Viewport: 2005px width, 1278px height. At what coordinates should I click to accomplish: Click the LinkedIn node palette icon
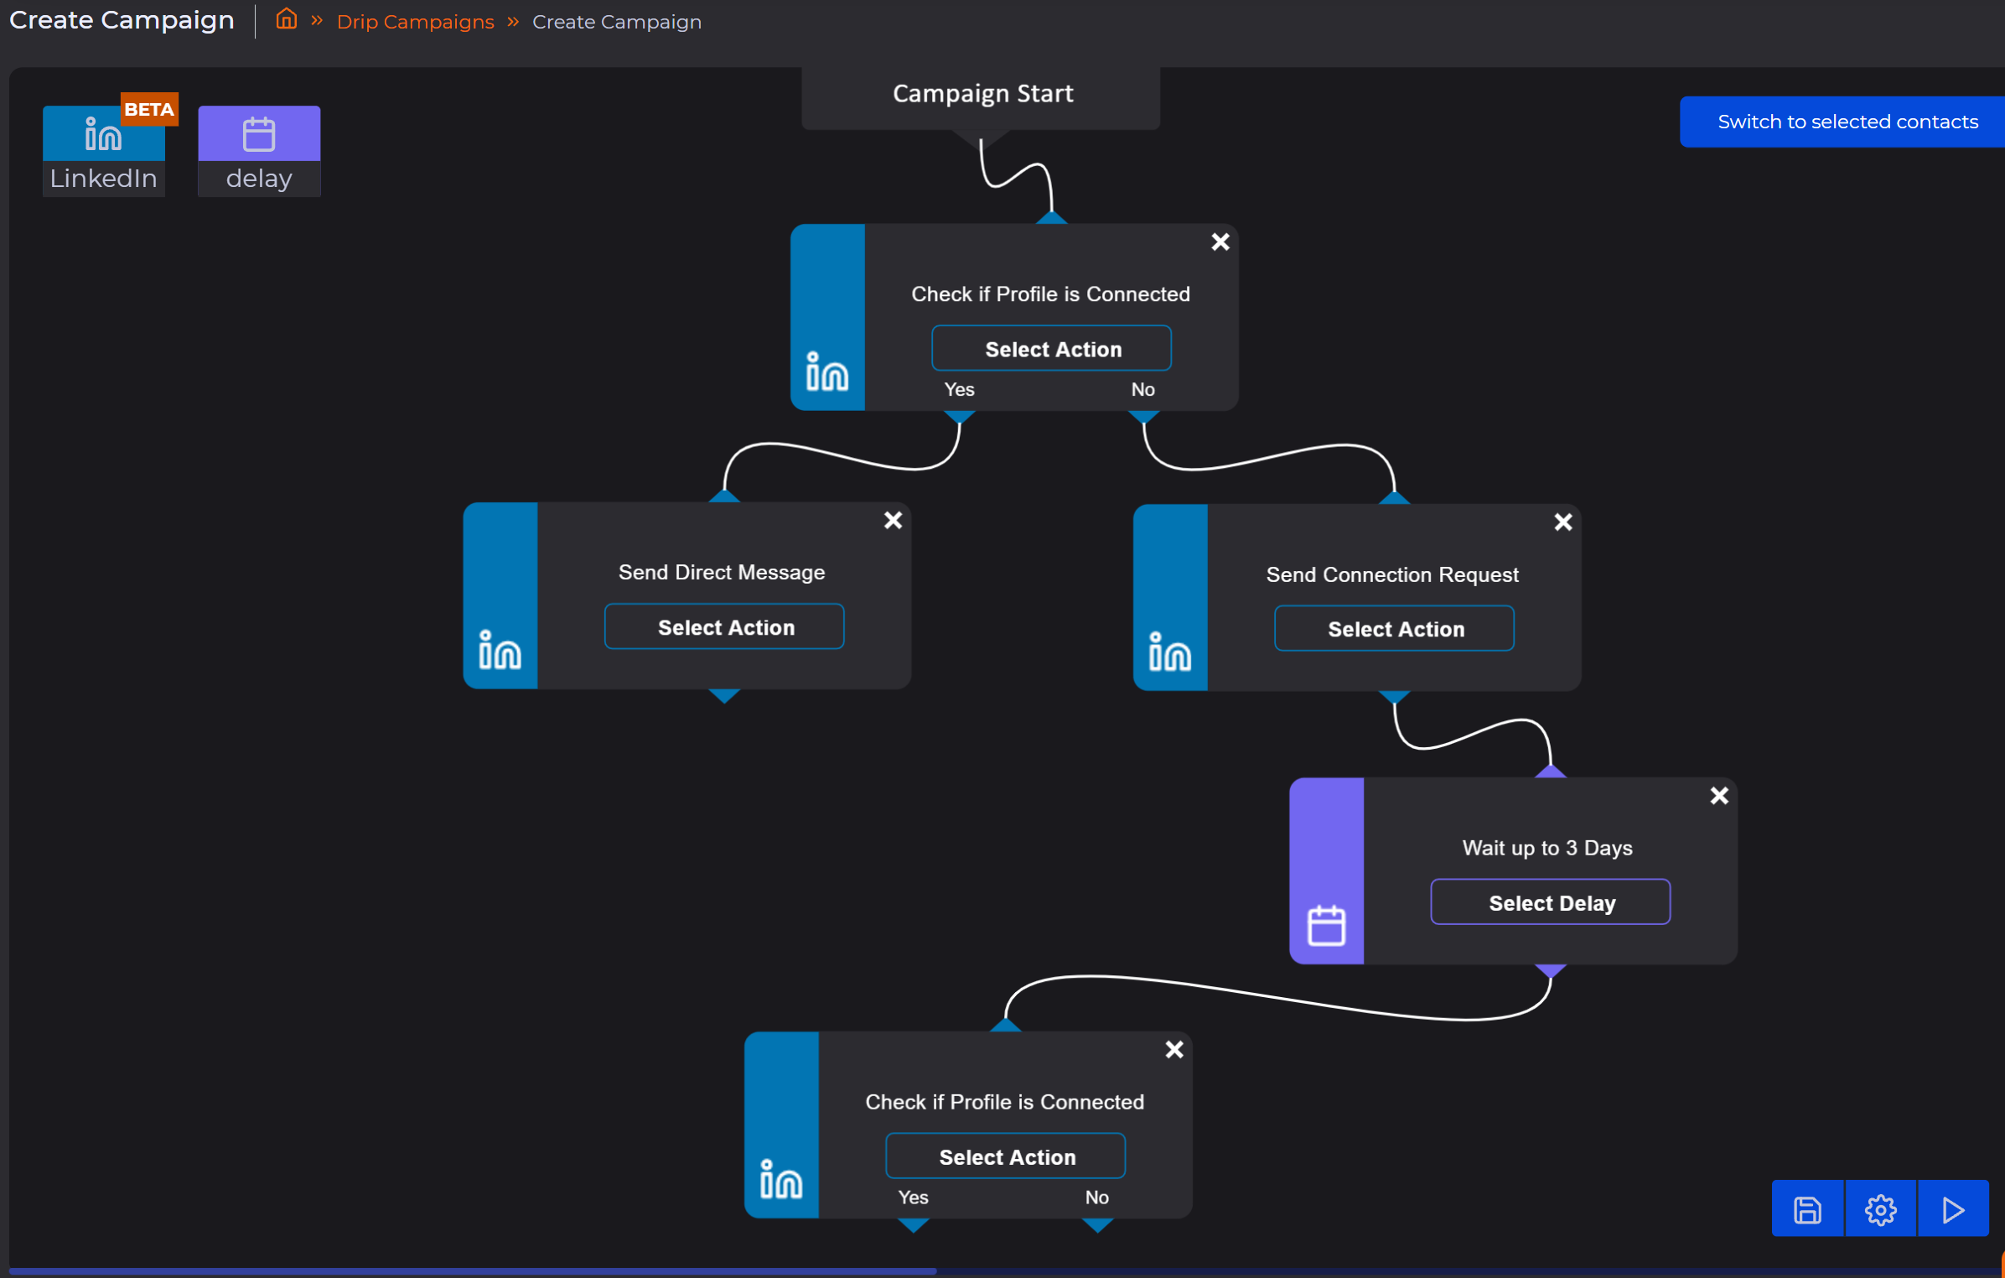click(x=103, y=134)
